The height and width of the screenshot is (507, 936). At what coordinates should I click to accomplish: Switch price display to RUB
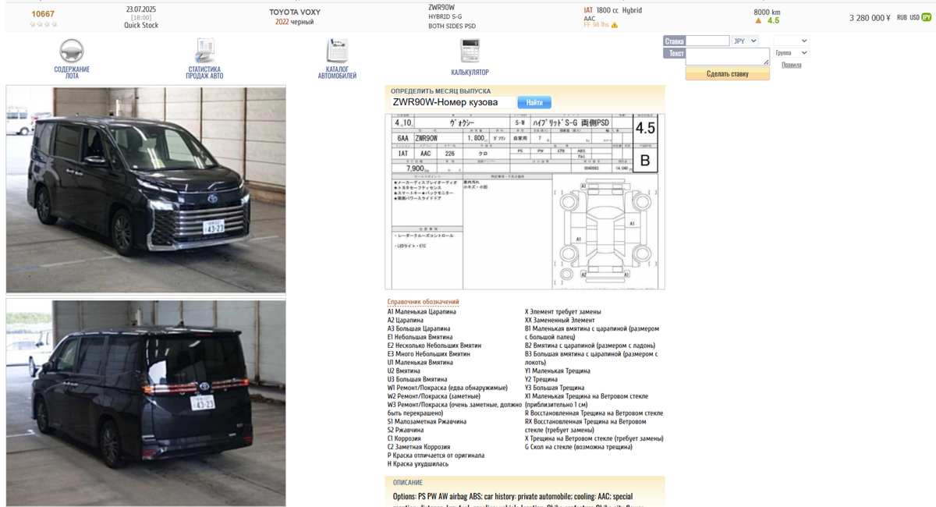(902, 17)
